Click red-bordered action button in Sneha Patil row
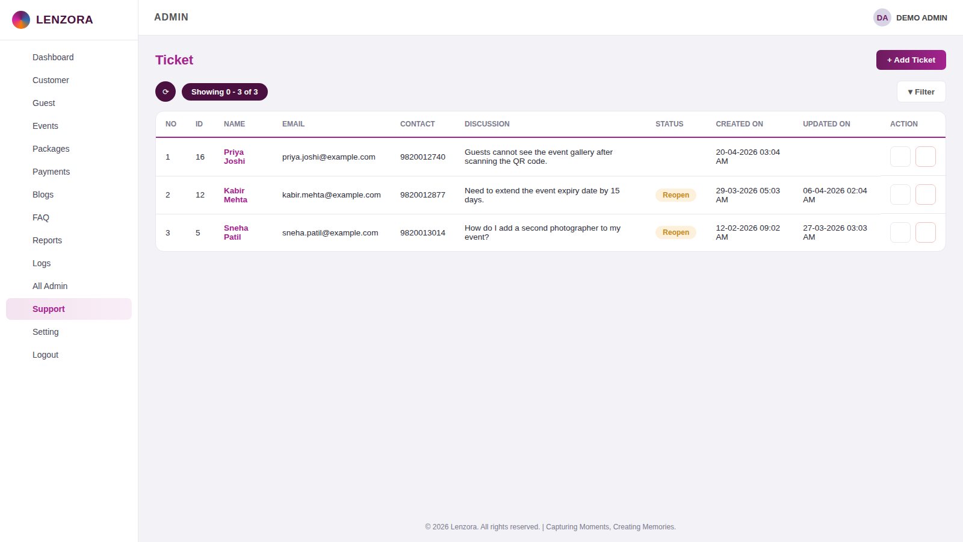This screenshot has height=542, width=963. 926,232
